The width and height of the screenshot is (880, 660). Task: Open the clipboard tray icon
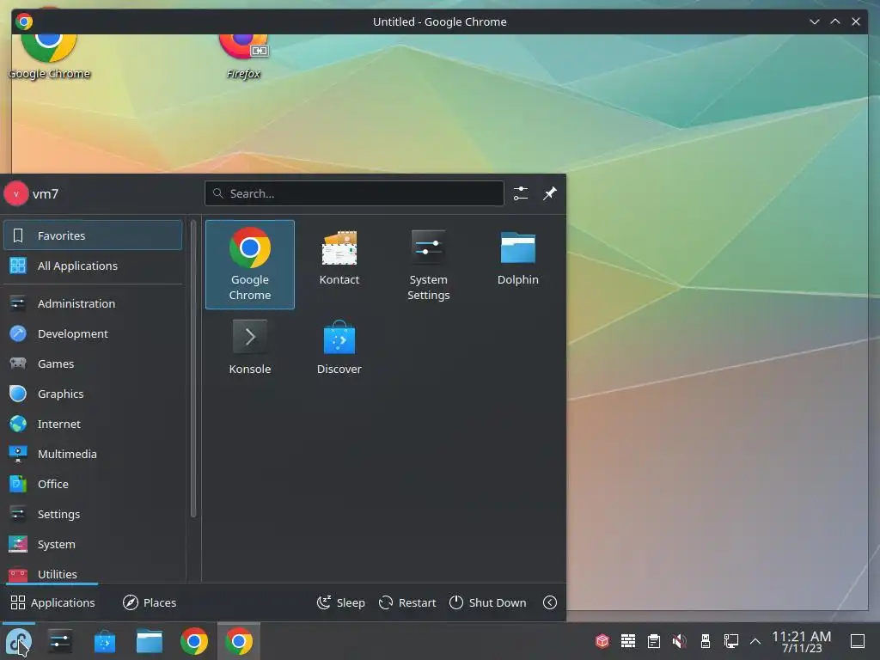[654, 641]
